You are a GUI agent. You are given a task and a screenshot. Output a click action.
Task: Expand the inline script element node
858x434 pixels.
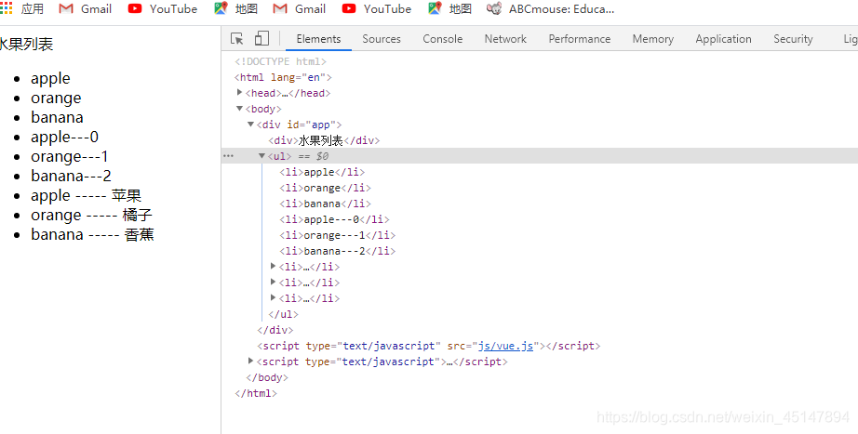[250, 361]
